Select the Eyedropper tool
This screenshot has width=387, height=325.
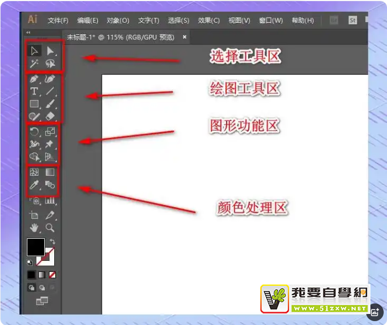(x=34, y=185)
